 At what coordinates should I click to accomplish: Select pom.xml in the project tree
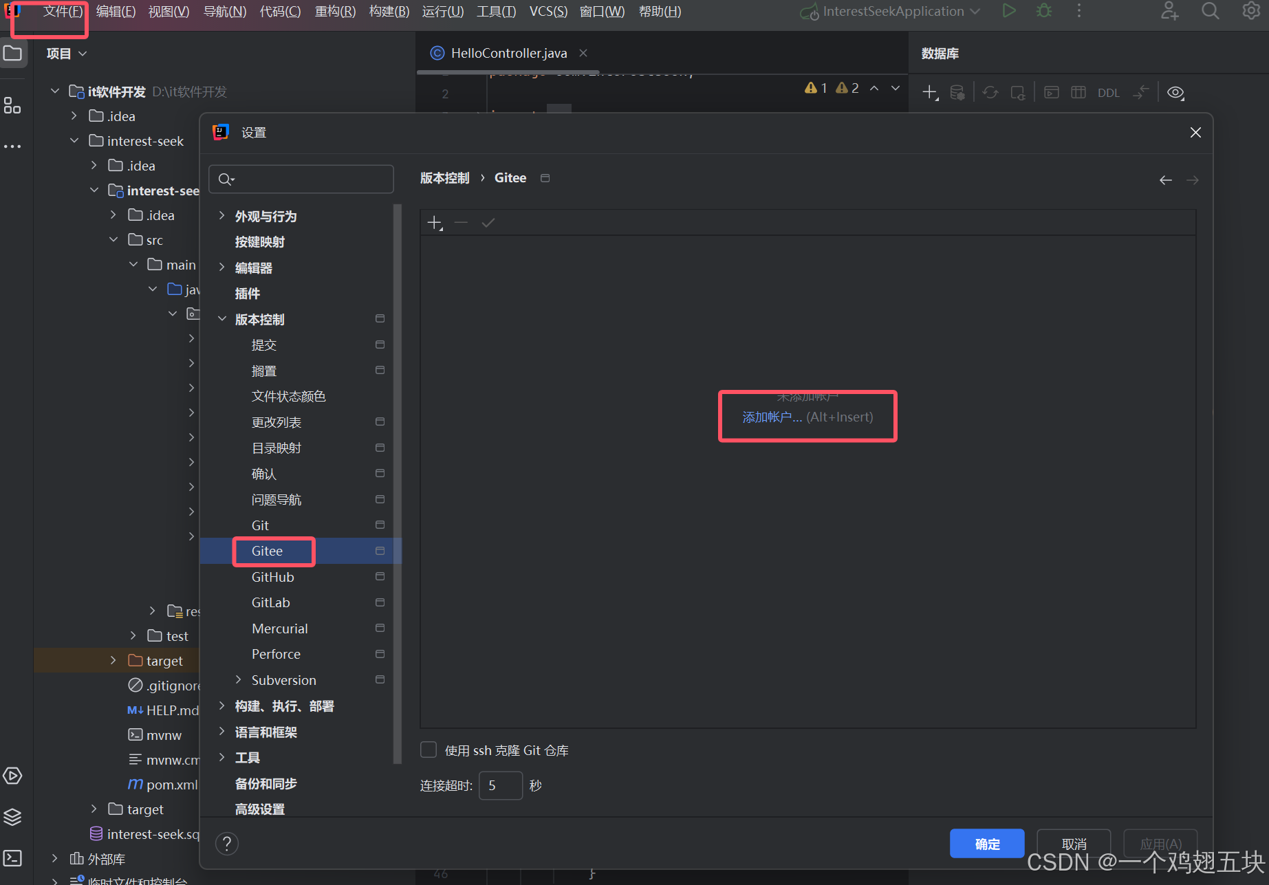(163, 784)
